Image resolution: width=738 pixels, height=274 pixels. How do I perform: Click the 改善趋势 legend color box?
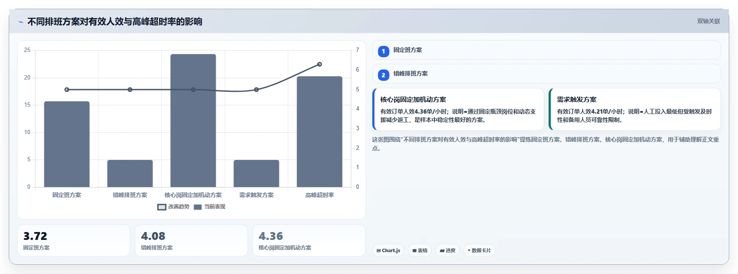(x=162, y=207)
